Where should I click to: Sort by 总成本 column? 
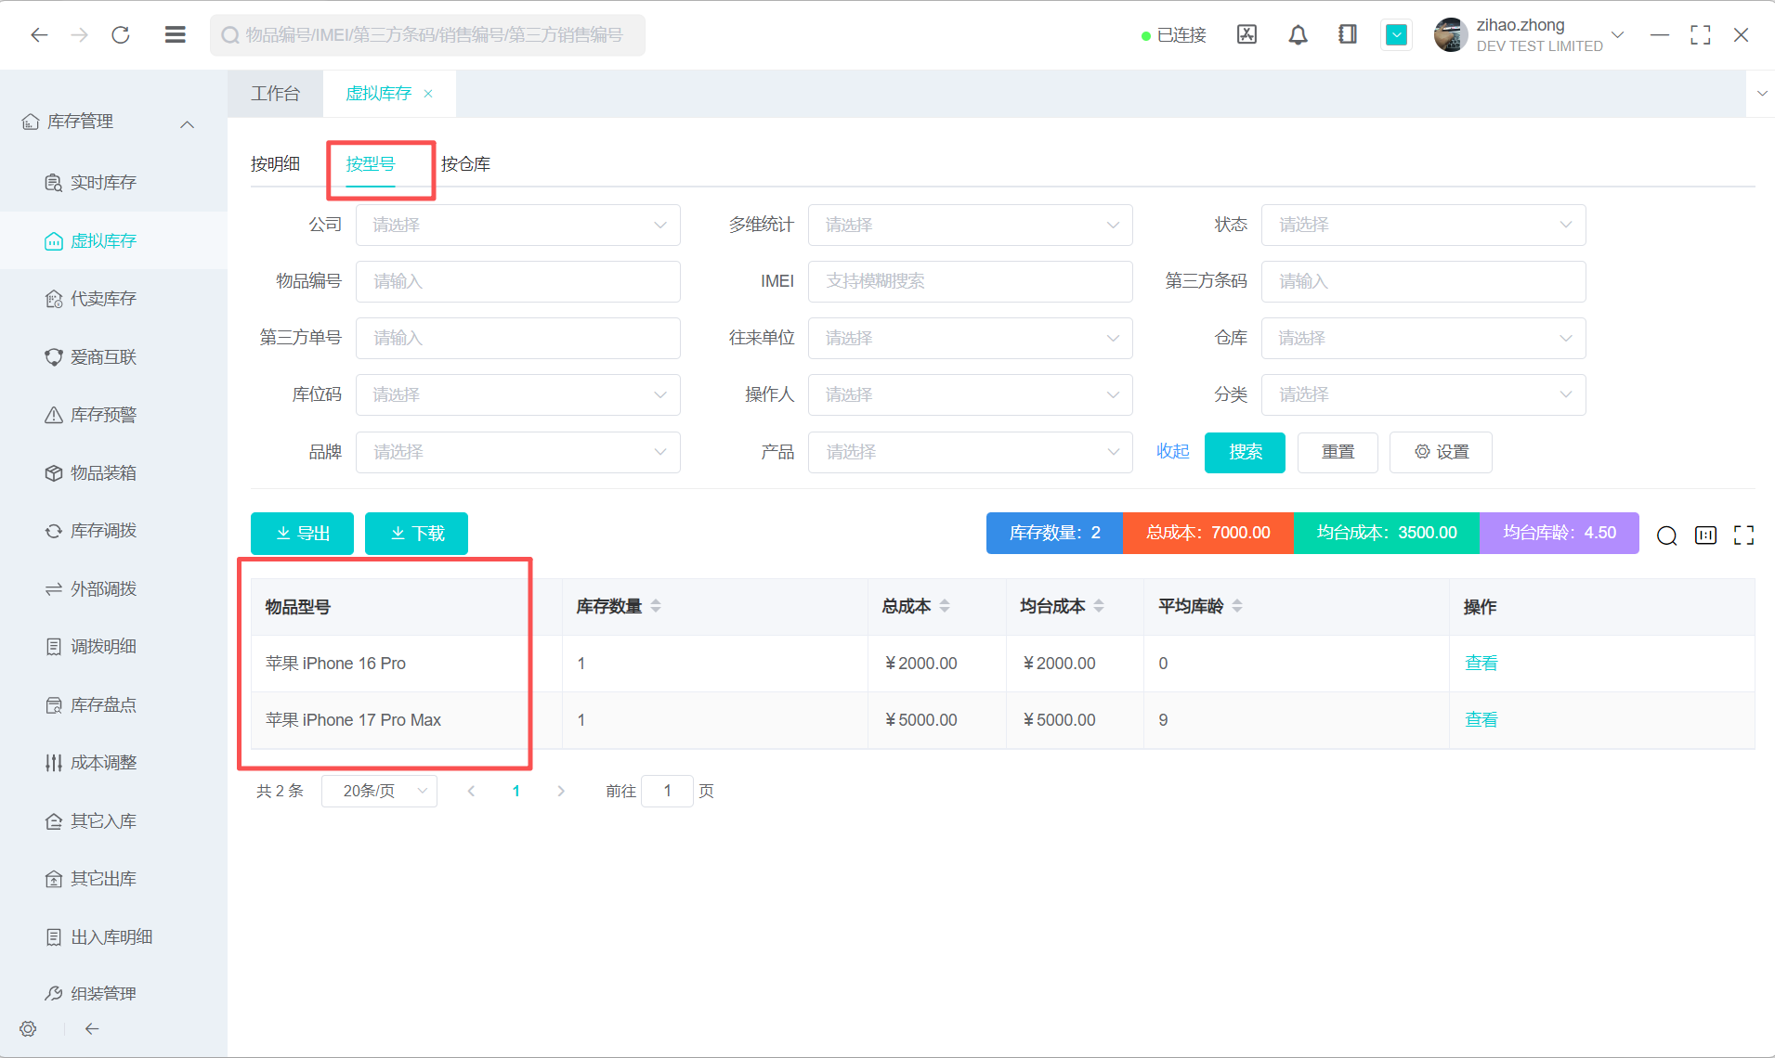[x=945, y=606]
